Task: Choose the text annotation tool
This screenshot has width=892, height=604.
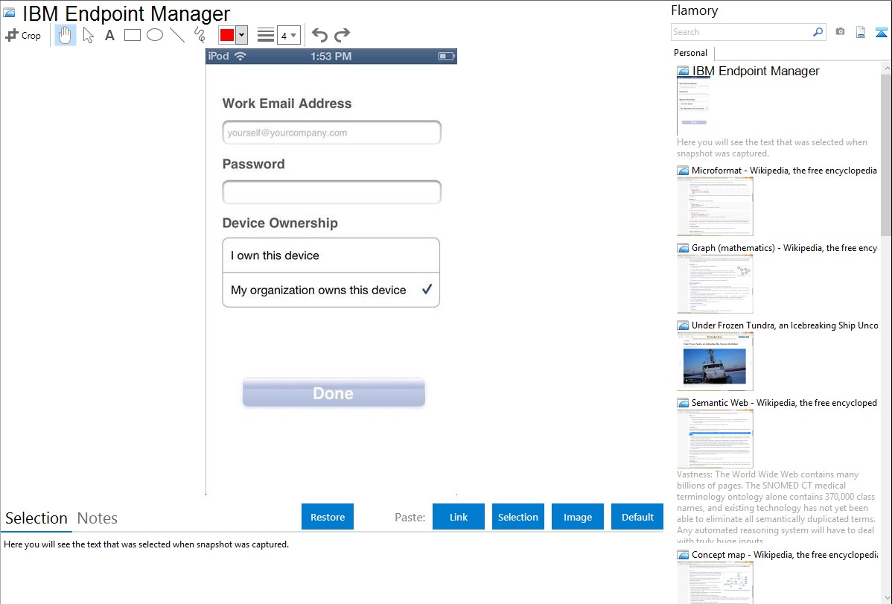Action: pos(109,35)
